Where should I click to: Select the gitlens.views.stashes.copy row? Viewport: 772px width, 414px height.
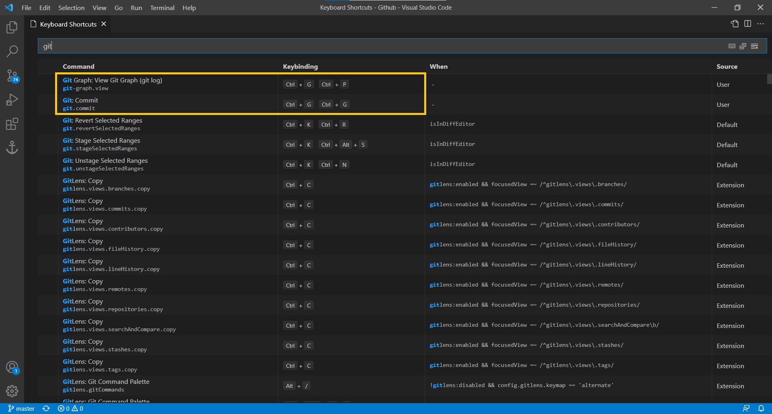tap(402, 346)
